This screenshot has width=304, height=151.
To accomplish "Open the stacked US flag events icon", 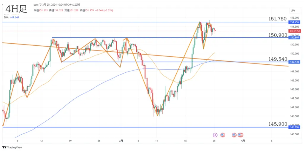I will point(240,135).
